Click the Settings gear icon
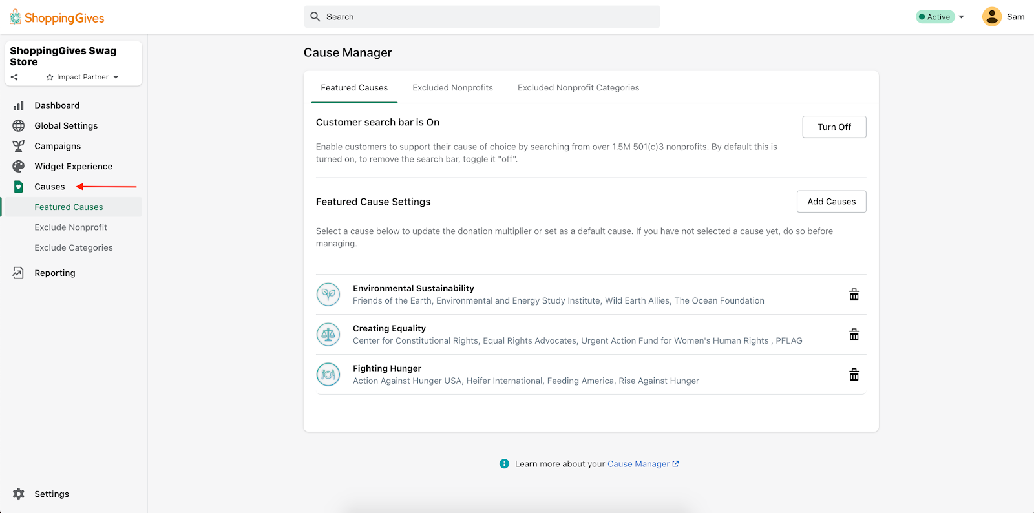Image resolution: width=1034 pixels, height=513 pixels. coord(19,494)
